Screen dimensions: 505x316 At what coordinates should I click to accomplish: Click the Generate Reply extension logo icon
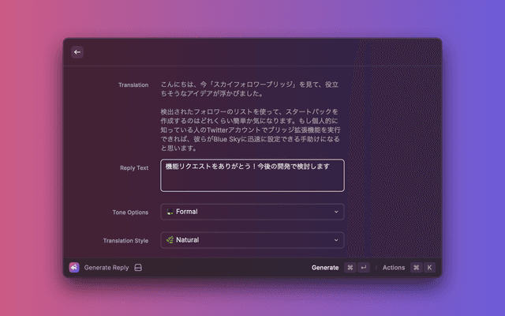(74, 268)
